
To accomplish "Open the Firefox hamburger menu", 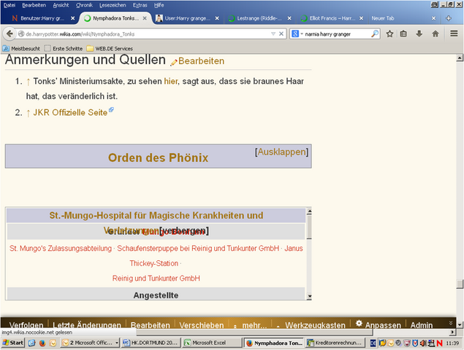I will pos(454,34).
